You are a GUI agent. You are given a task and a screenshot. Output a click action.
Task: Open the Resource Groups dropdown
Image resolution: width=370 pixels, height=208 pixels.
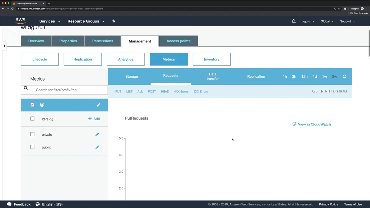click(x=86, y=21)
